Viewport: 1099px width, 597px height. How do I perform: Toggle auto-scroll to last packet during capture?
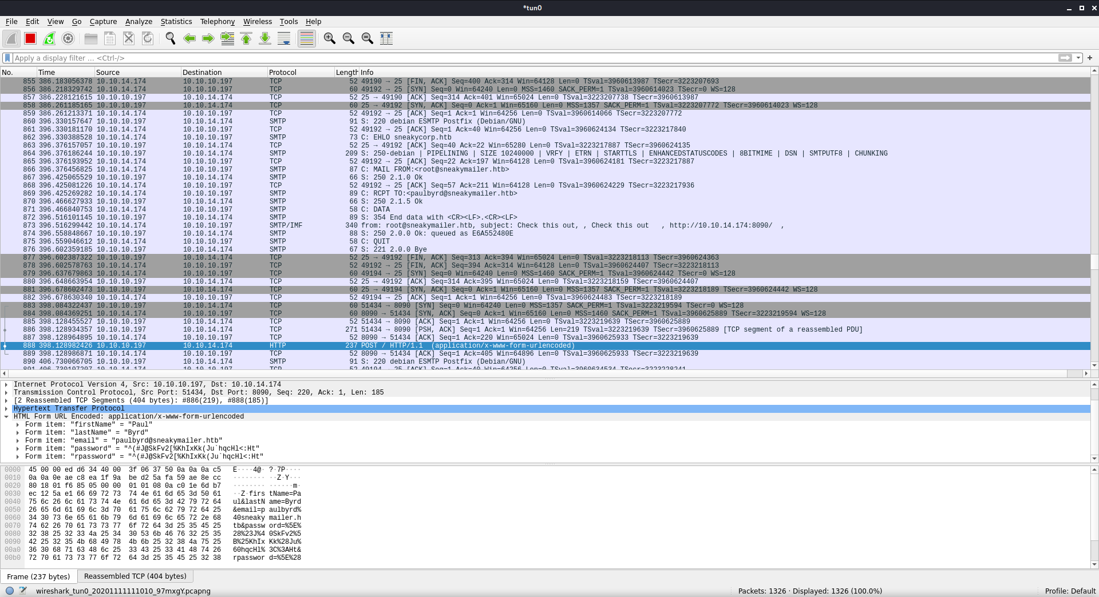(x=284, y=38)
